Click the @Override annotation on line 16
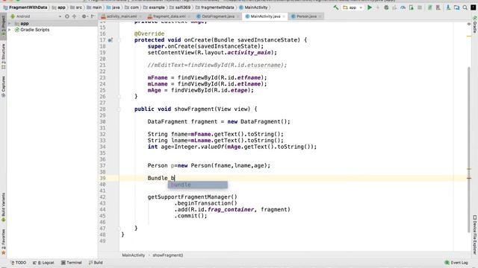The image size is (478, 268). pyautogui.click(x=149, y=33)
